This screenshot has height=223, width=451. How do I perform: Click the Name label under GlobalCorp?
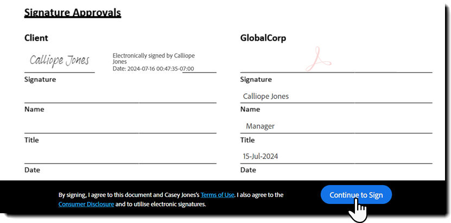[x=250, y=109]
